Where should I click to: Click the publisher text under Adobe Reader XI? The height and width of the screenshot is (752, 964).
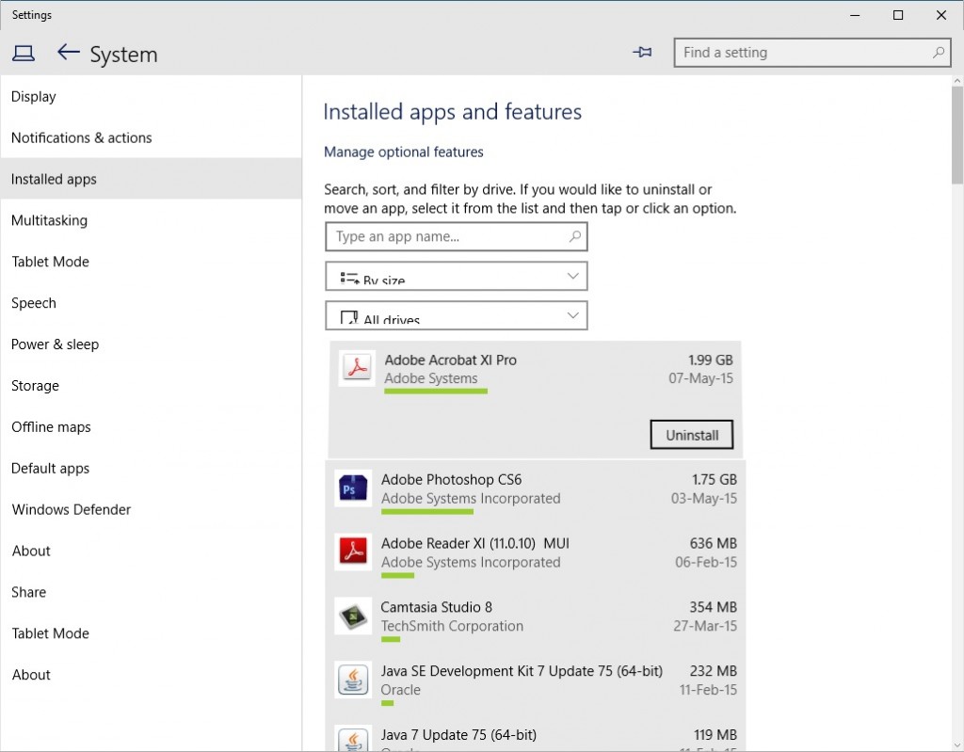click(471, 562)
